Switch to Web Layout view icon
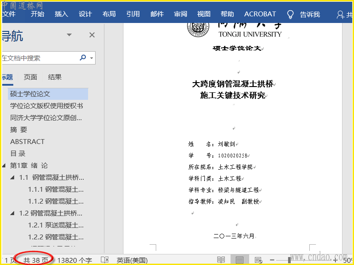The width and height of the screenshot is (354, 265). point(258,260)
